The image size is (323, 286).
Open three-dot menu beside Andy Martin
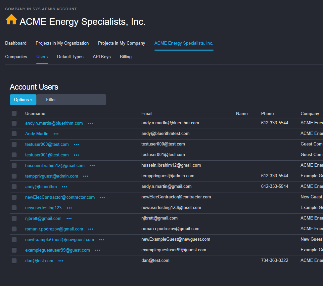coord(56,134)
